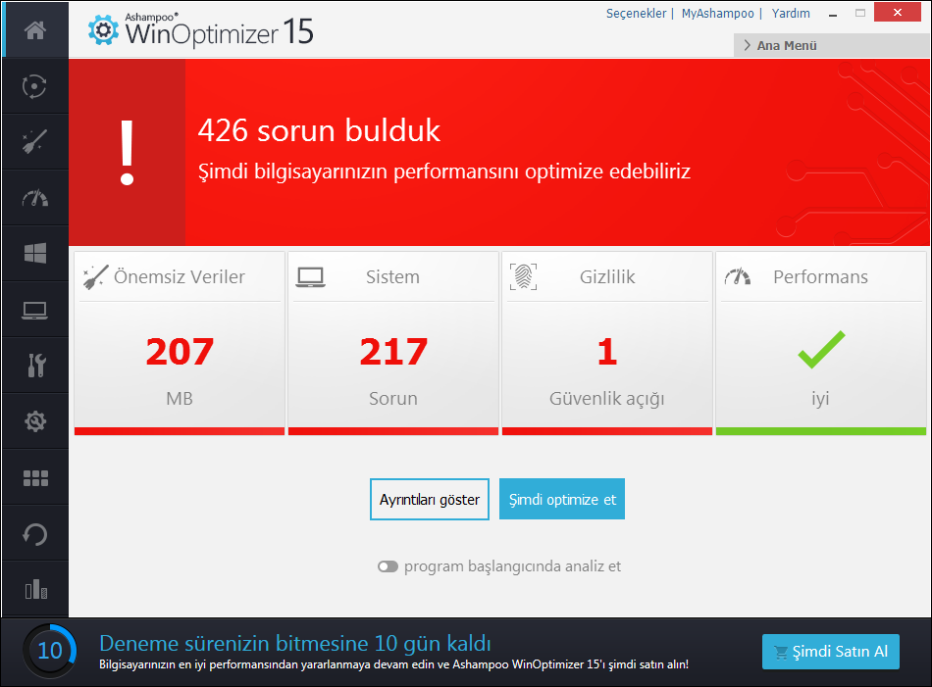Click the white exclamation mark warning icon

point(127,153)
